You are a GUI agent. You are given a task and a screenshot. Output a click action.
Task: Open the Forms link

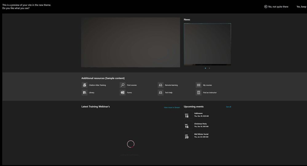coord(129,93)
